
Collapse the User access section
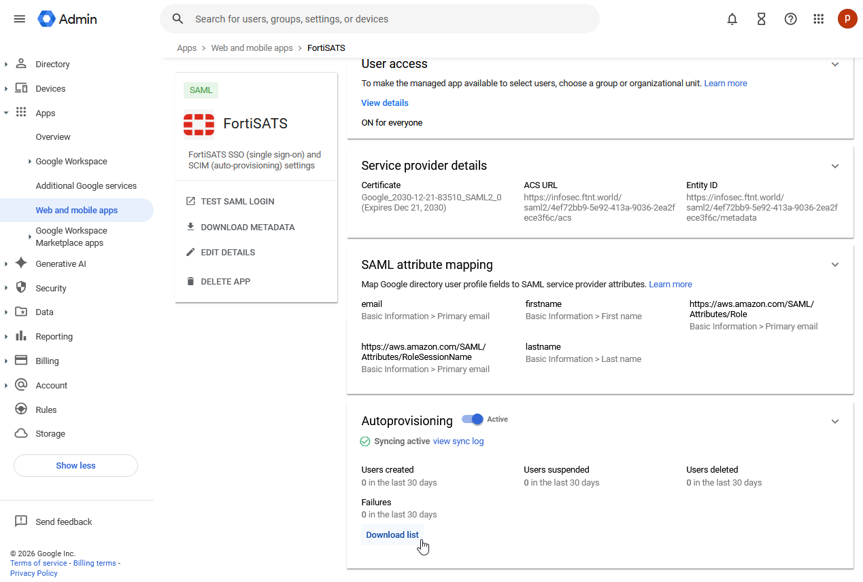(x=835, y=64)
